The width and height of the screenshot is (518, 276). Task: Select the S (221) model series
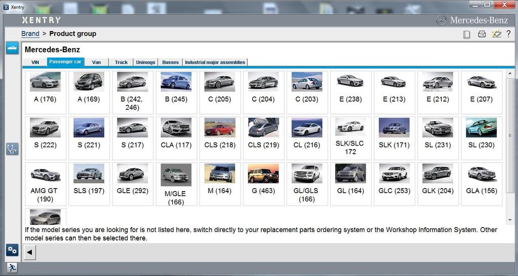coord(89,138)
